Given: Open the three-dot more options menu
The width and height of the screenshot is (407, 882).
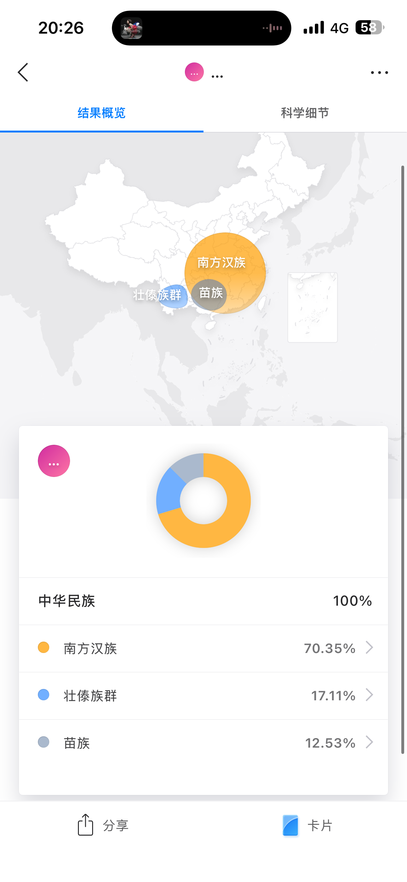Looking at the screenshot, I should click(379, 73).
